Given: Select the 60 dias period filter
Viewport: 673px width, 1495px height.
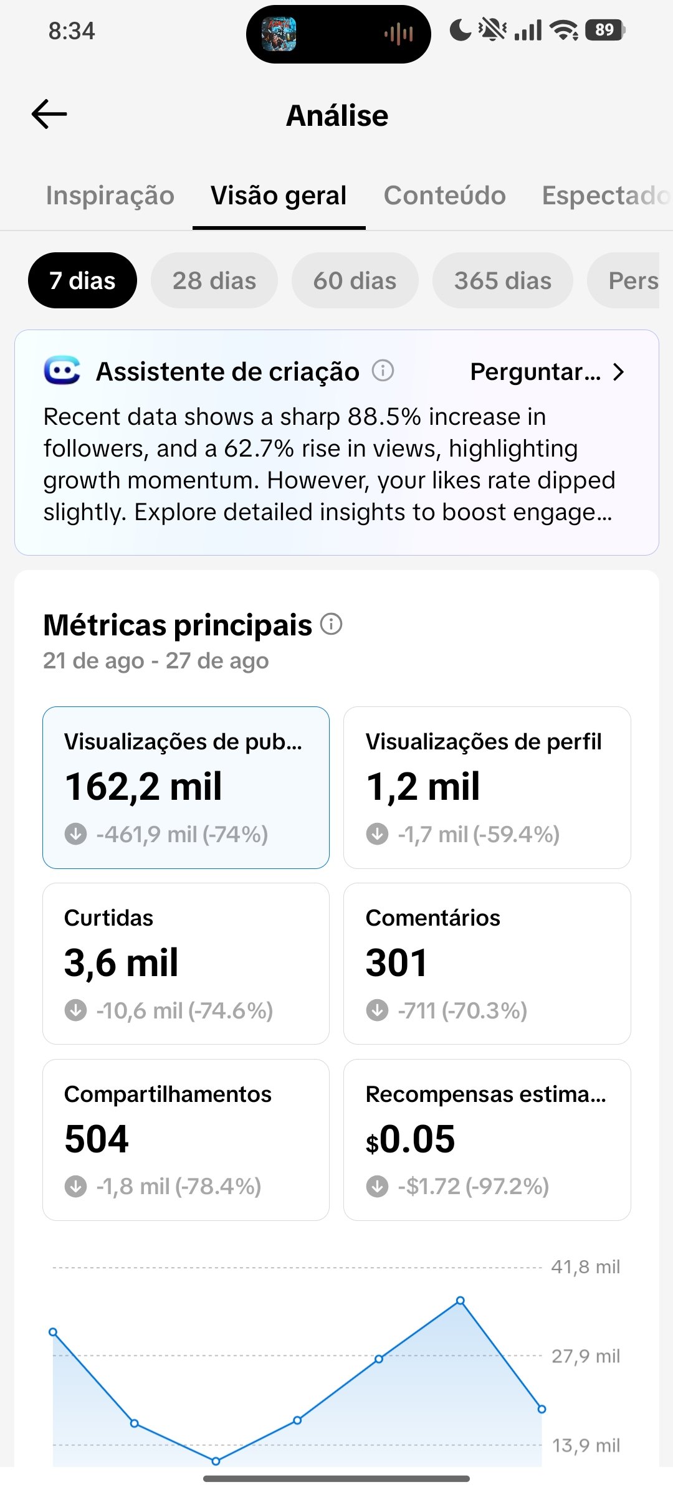Looking at the screenshot, I should point(355,280).
